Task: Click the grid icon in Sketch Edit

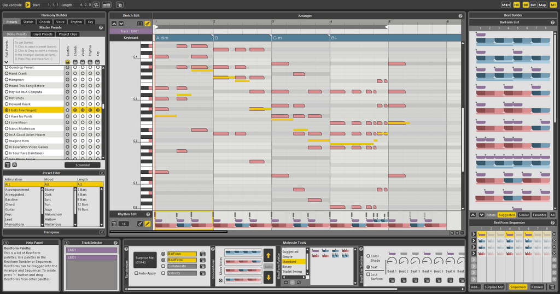Action: pyautogui.click(x=139, y=23)
